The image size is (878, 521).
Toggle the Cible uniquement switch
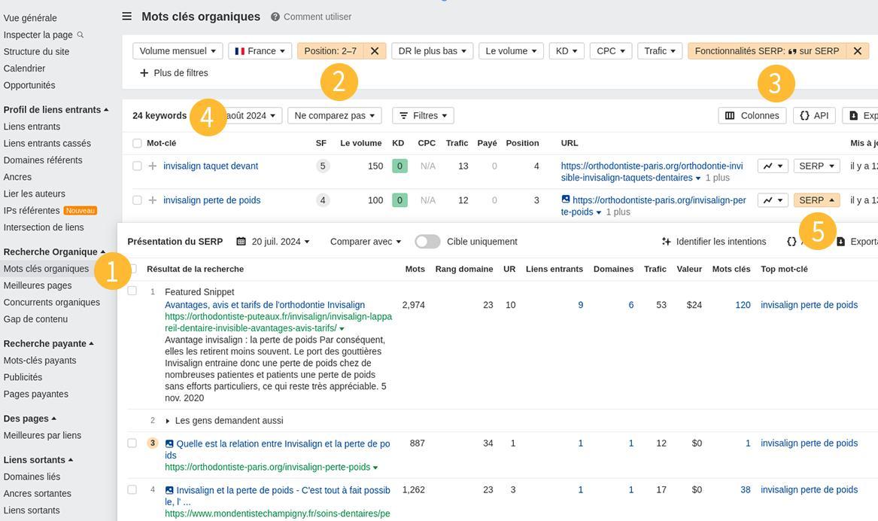(427, 241)
